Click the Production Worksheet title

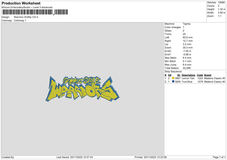21,3
